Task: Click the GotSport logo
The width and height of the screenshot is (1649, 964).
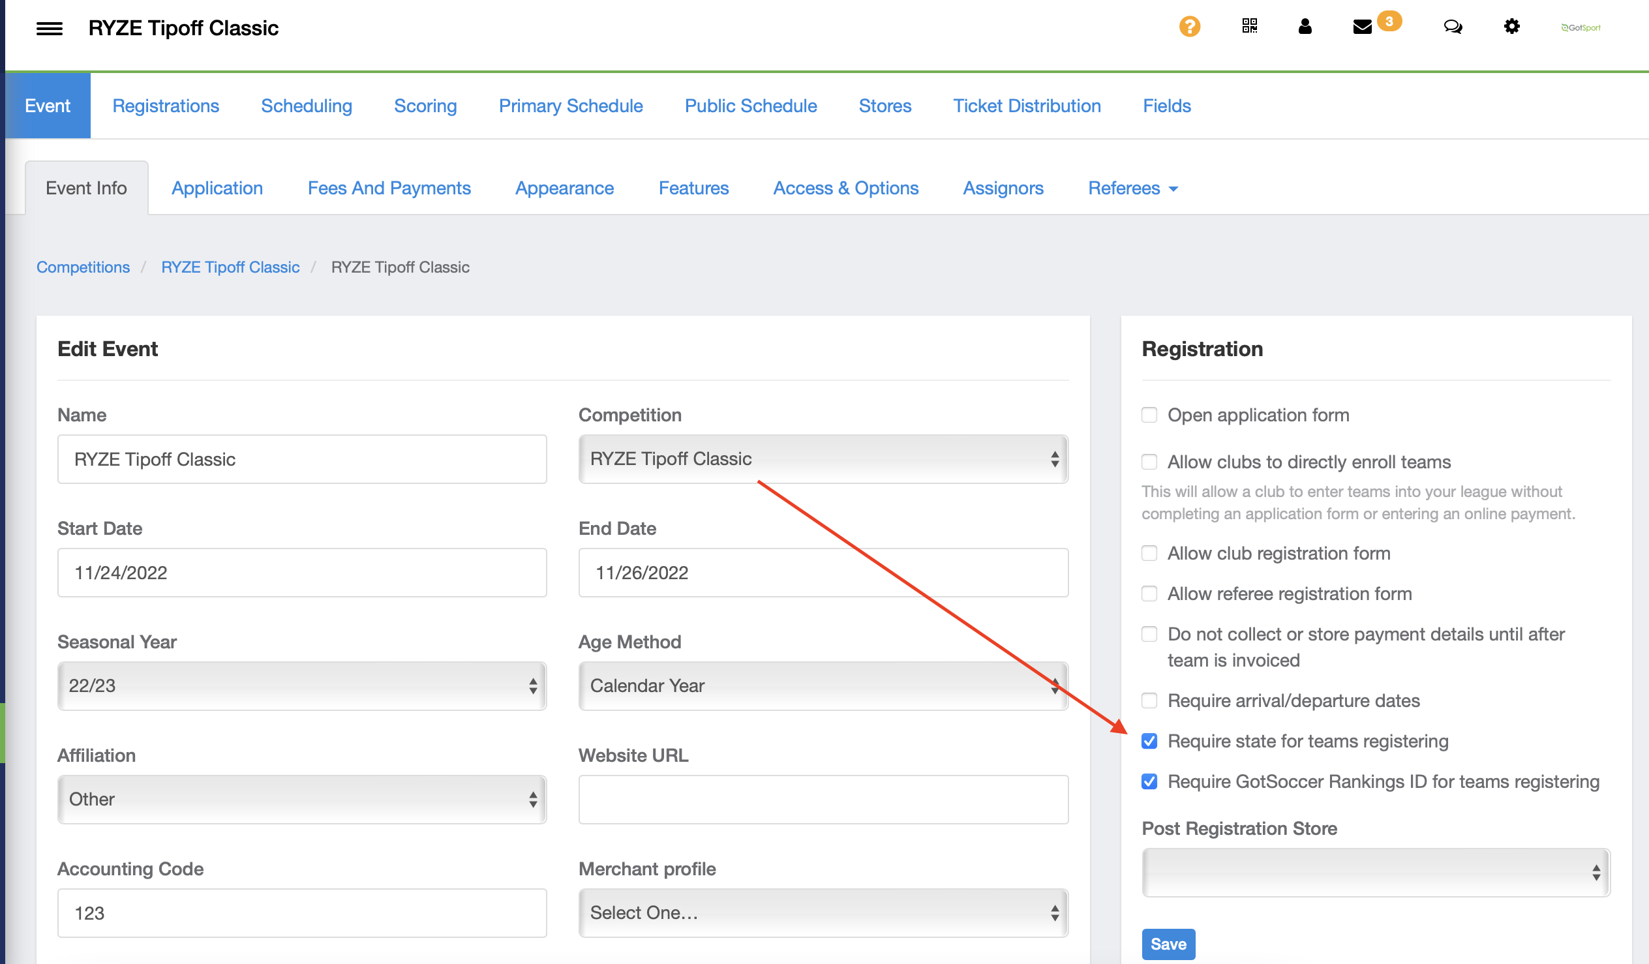Action: click(1581, 27)
